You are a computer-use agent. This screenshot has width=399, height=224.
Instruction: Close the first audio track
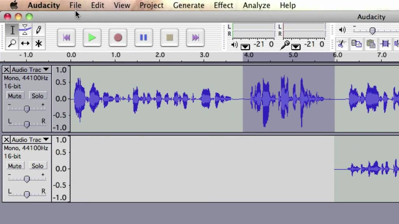tap(7, 70)
